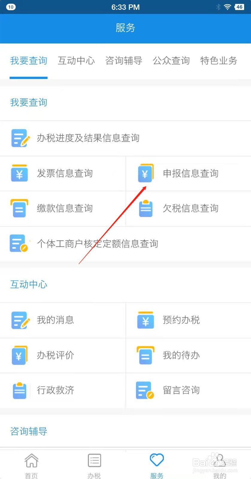The height and width of the screenshot is (479, 251).
Task: Tap the 申报信息查询 icon
Action: click(146, 173)
